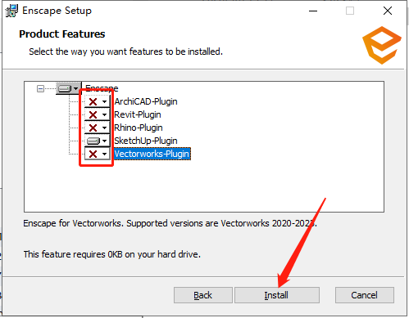Select the SketchUp-Plugin feature label
The width and height of the screenshot is (409, 318).
coord(146,141)
